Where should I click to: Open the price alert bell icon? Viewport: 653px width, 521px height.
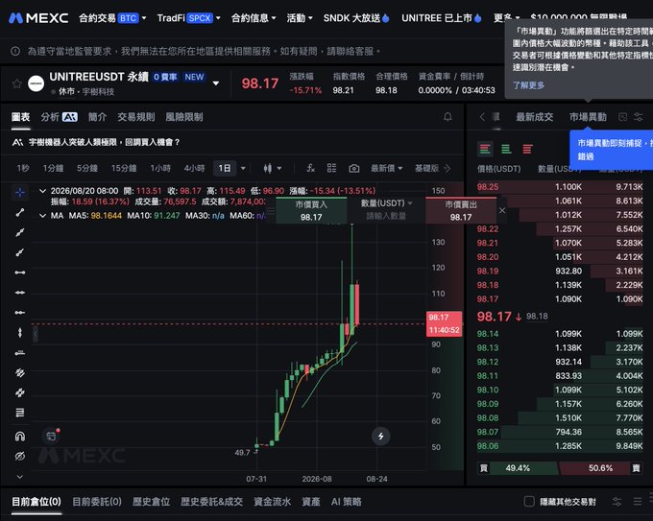[447, 117]
